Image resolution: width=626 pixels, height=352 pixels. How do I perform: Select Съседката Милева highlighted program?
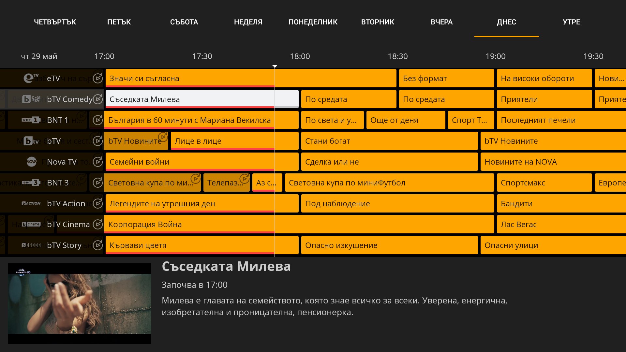pos(202,99)
